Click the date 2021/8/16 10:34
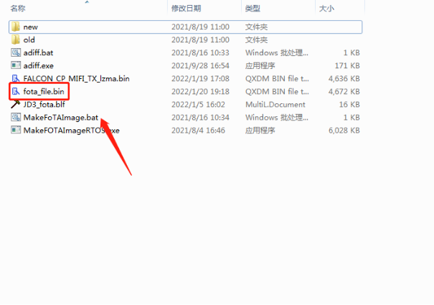Image resolution: width=434 pixels, height=305 pixels. click(200, 118)
